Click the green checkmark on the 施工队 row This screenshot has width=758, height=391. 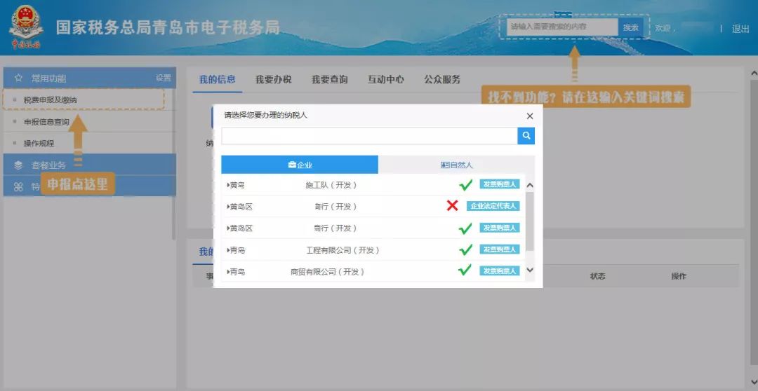465,185
